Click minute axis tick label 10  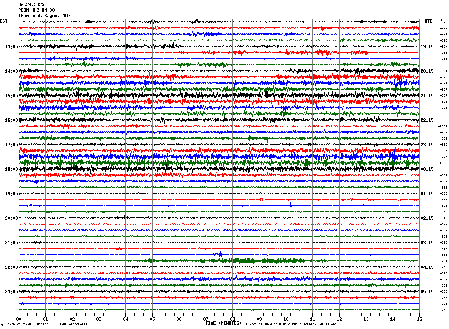pyautogui.click(x=286, y=319)
